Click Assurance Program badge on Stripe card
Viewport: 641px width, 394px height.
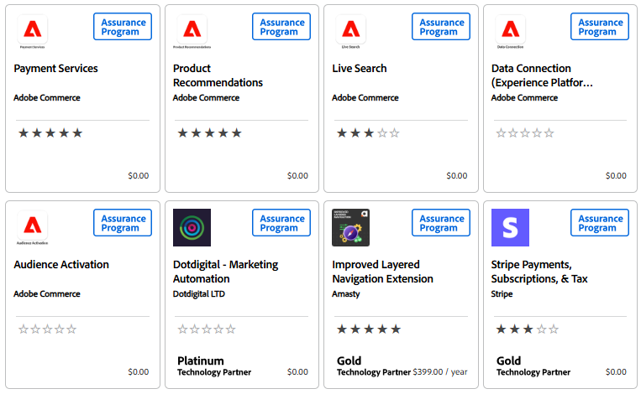pos(600,223)
